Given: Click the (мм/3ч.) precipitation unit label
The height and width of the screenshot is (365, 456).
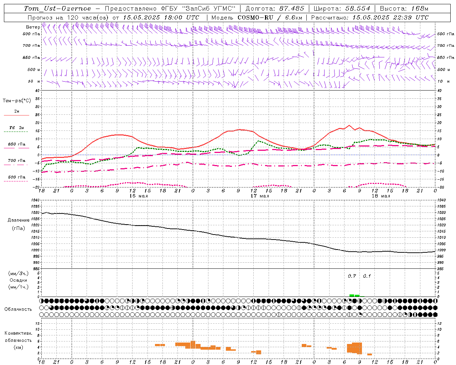Looking at the screenshot, I should tap(19, 273).
